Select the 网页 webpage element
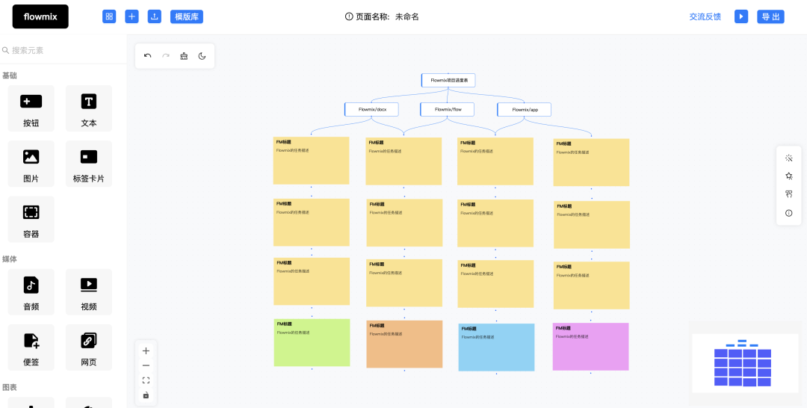 [x=88, y=347]
